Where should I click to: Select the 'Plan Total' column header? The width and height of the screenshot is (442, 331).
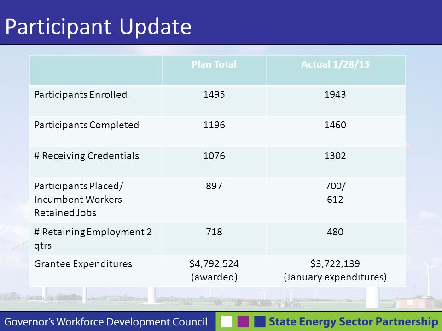(214, 64)
